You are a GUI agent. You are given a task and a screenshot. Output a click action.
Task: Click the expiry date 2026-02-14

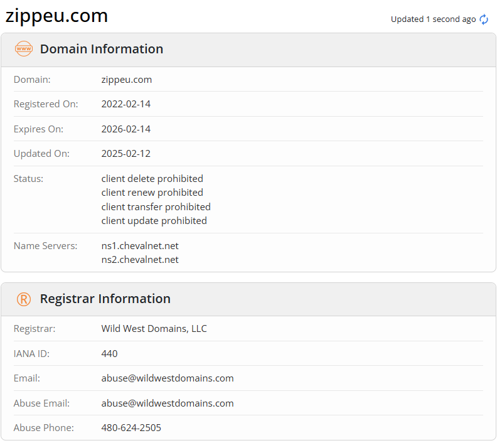click(125, 129)
